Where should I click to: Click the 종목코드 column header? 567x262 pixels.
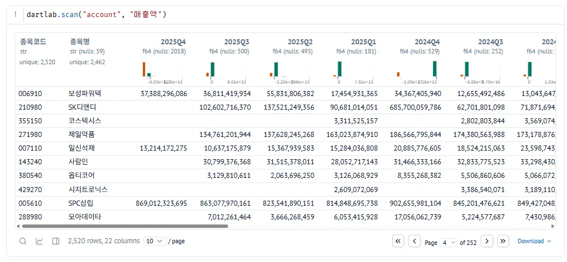tap(33, 41)
